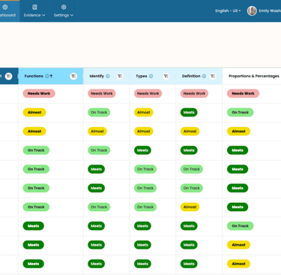Show info for the Types column
Viewport: 281px width, 275px height.
pos(151,76)
